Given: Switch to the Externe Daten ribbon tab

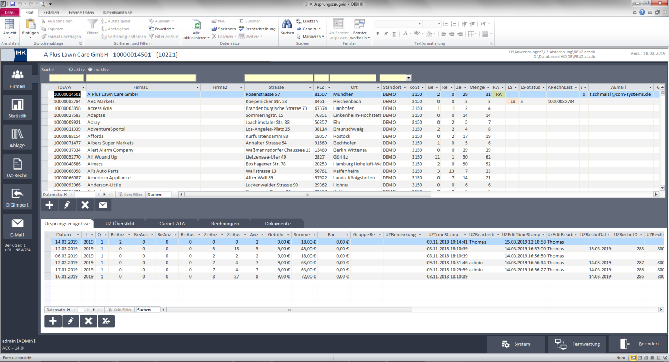Looking at the screenshot, I should click(x=81, y=12).
